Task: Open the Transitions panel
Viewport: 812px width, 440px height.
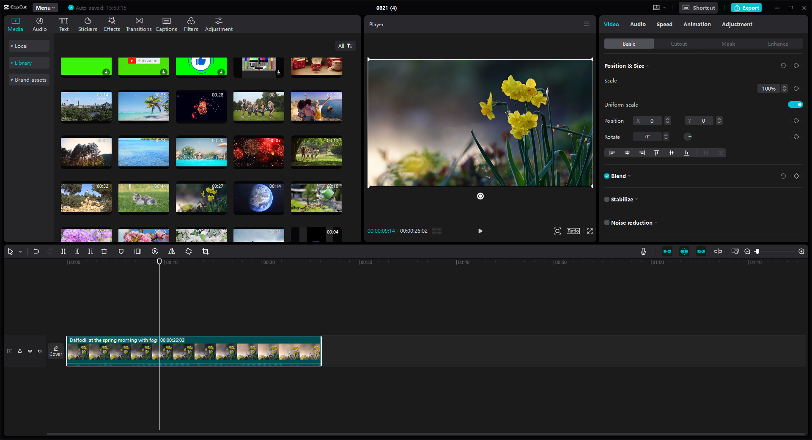Action: [x=139, y=25]
